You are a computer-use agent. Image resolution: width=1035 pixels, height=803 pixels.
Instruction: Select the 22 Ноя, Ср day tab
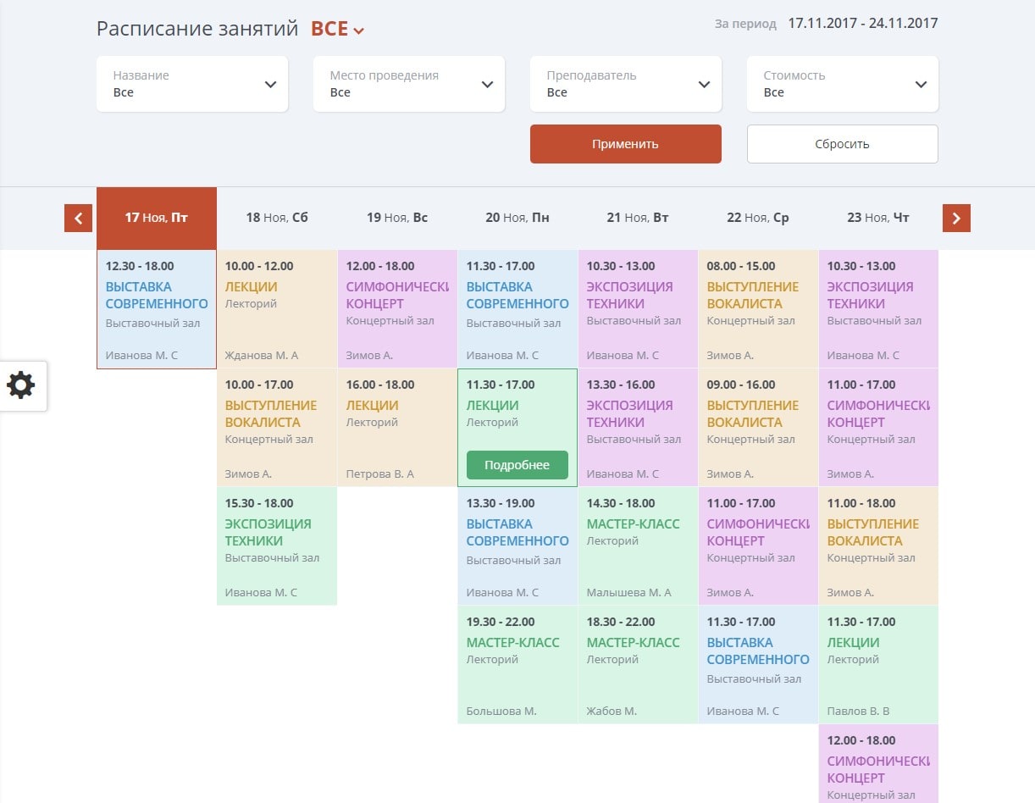758,218
